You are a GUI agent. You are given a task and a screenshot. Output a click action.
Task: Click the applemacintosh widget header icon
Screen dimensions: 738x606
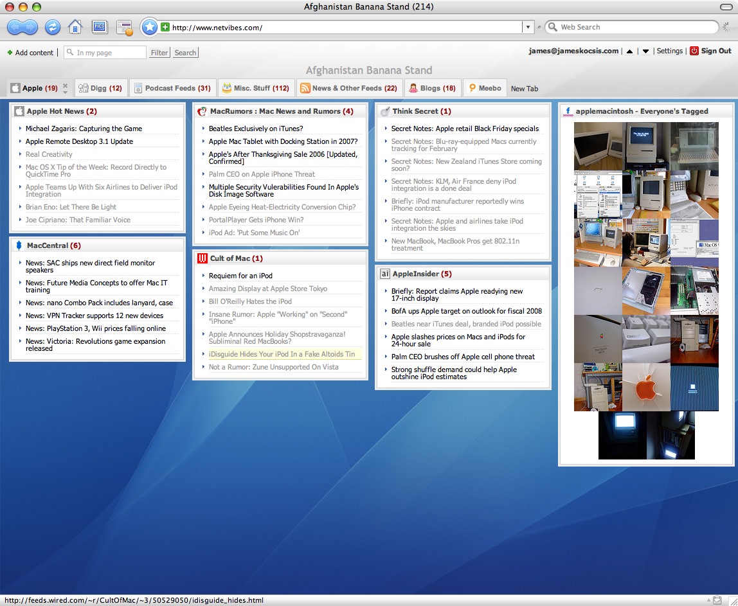tap(568, 112)
